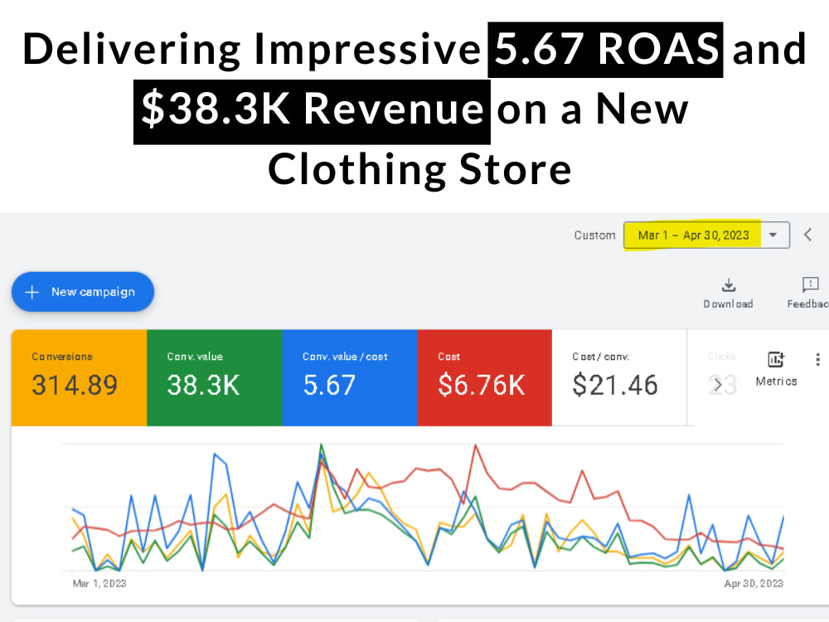829x622 pixels.
Task: Select the Cost / conv. $21.46 scorecard
Action: [x=619, y=377]
